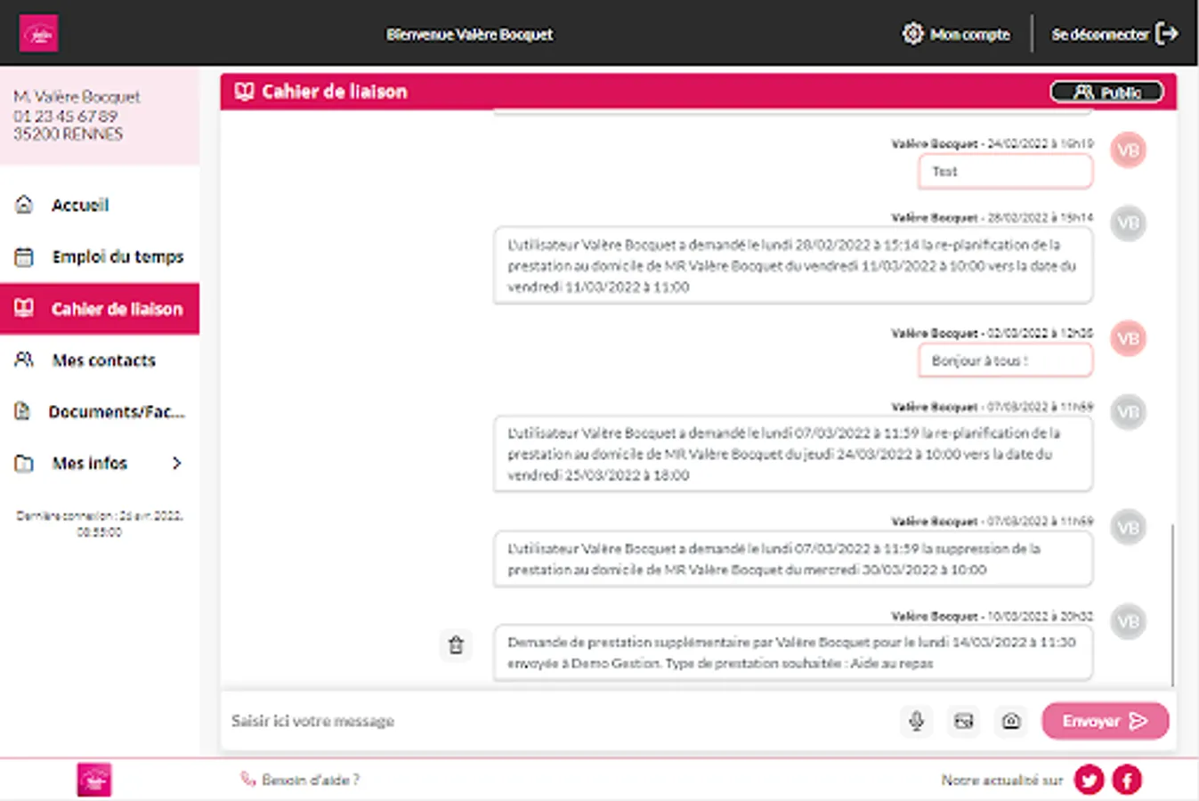
Task: Open the Facebook page icon
Action: (1127, 780)
